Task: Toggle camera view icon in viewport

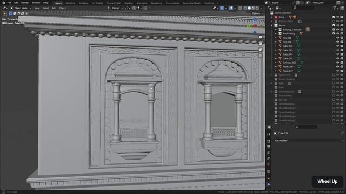Action: coord(261,50)
